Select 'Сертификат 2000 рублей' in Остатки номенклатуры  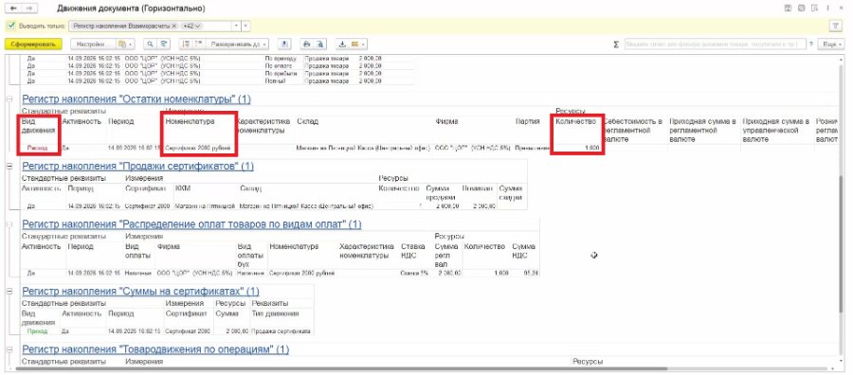coord(198,148)
